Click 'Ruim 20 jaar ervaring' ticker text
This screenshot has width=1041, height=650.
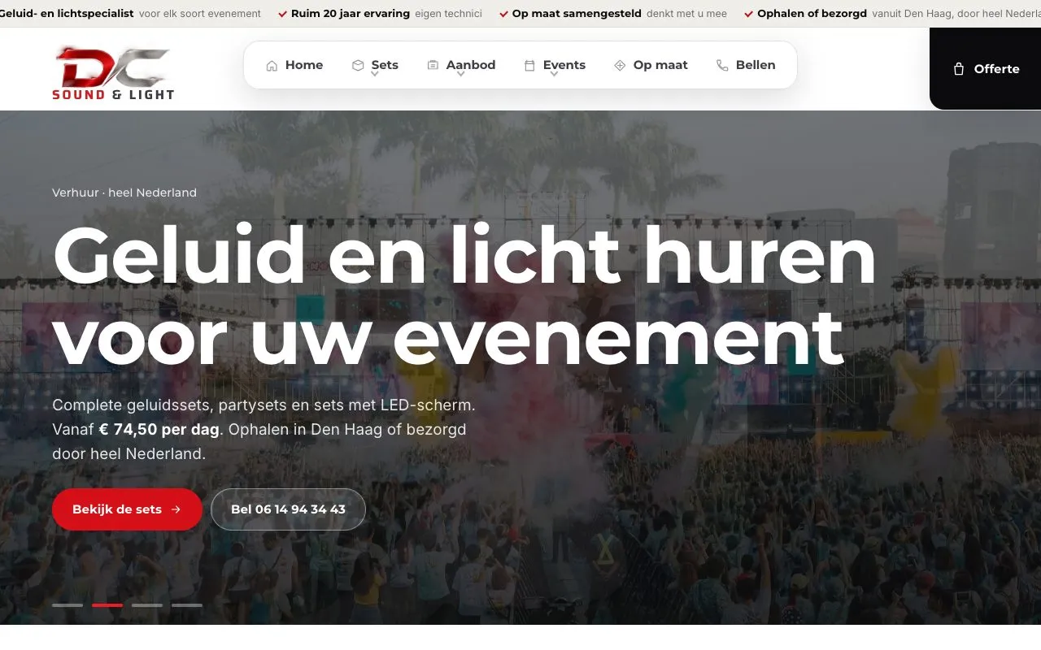coord(351,14)
